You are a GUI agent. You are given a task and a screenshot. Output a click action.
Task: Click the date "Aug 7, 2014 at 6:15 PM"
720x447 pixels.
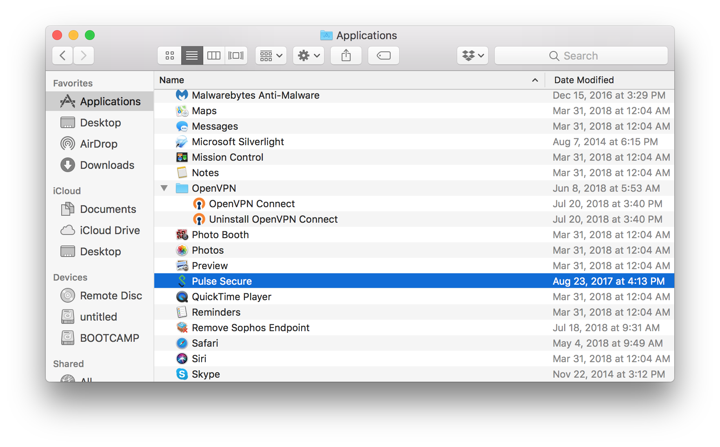coord(606,142)
